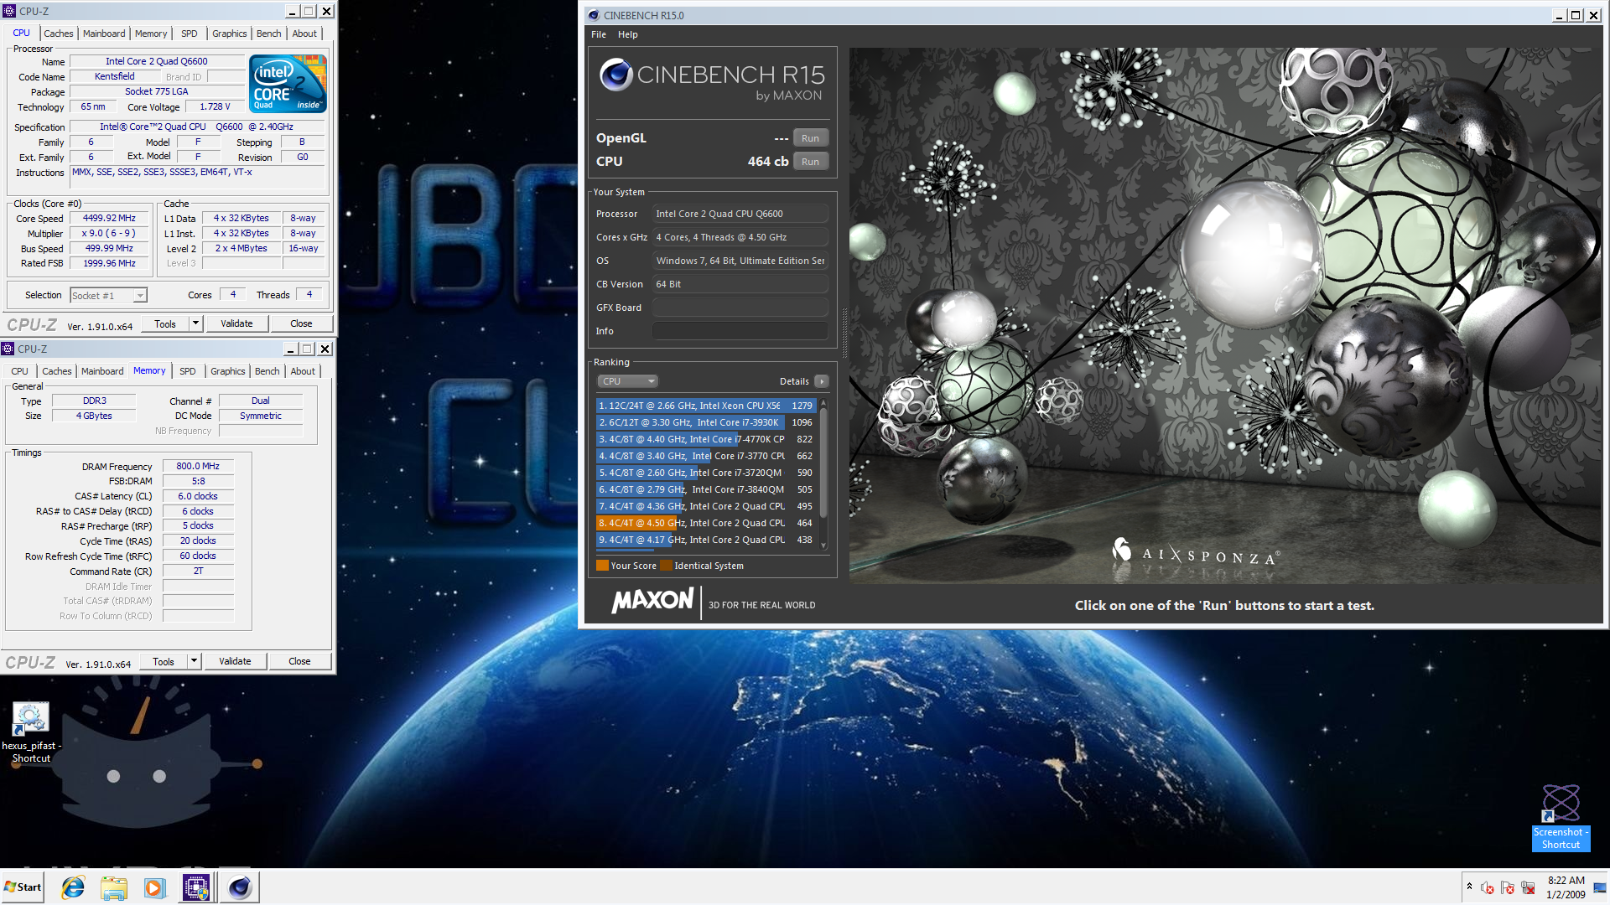Open Socket #1 selection dropdown
This screenshot has height=905, width=1610.
tap(108, 295)
